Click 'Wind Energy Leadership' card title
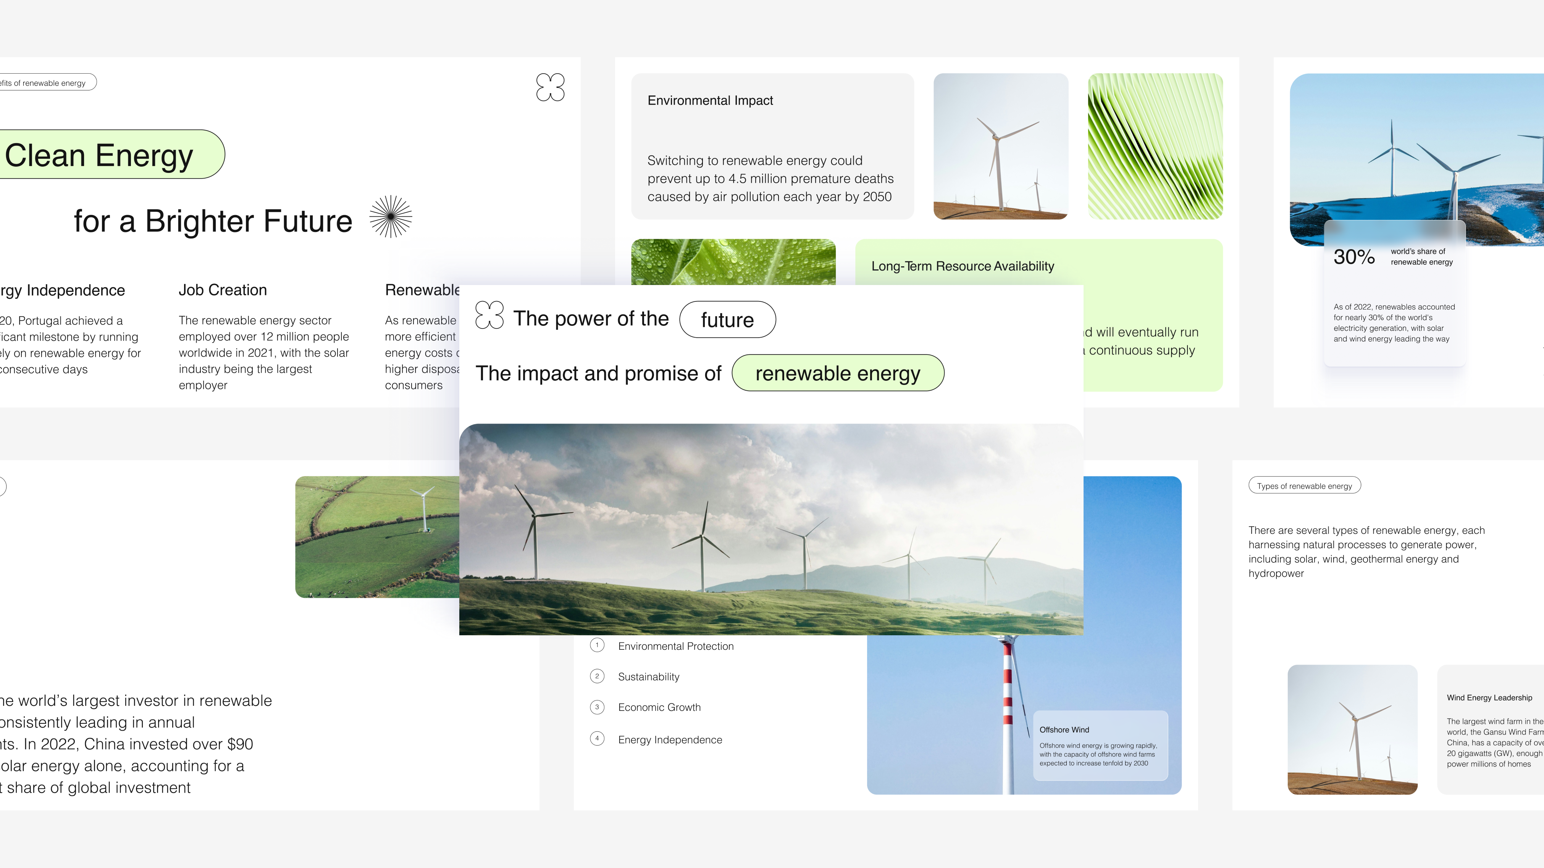The image size is (1544, 868). (1489, 698)
